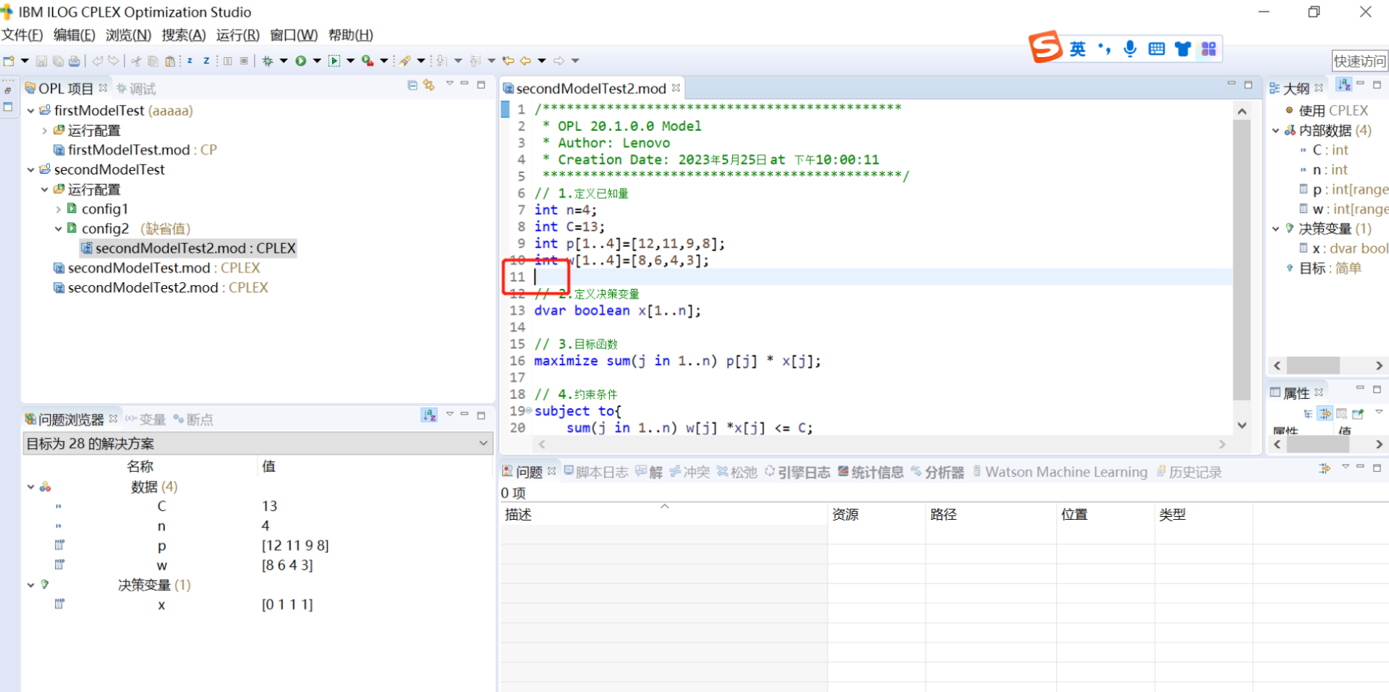Click the Sogou skin shirt icon
Image resolution: width=1389 pixels, height=692 pixels.
(x=1183, y=49)
